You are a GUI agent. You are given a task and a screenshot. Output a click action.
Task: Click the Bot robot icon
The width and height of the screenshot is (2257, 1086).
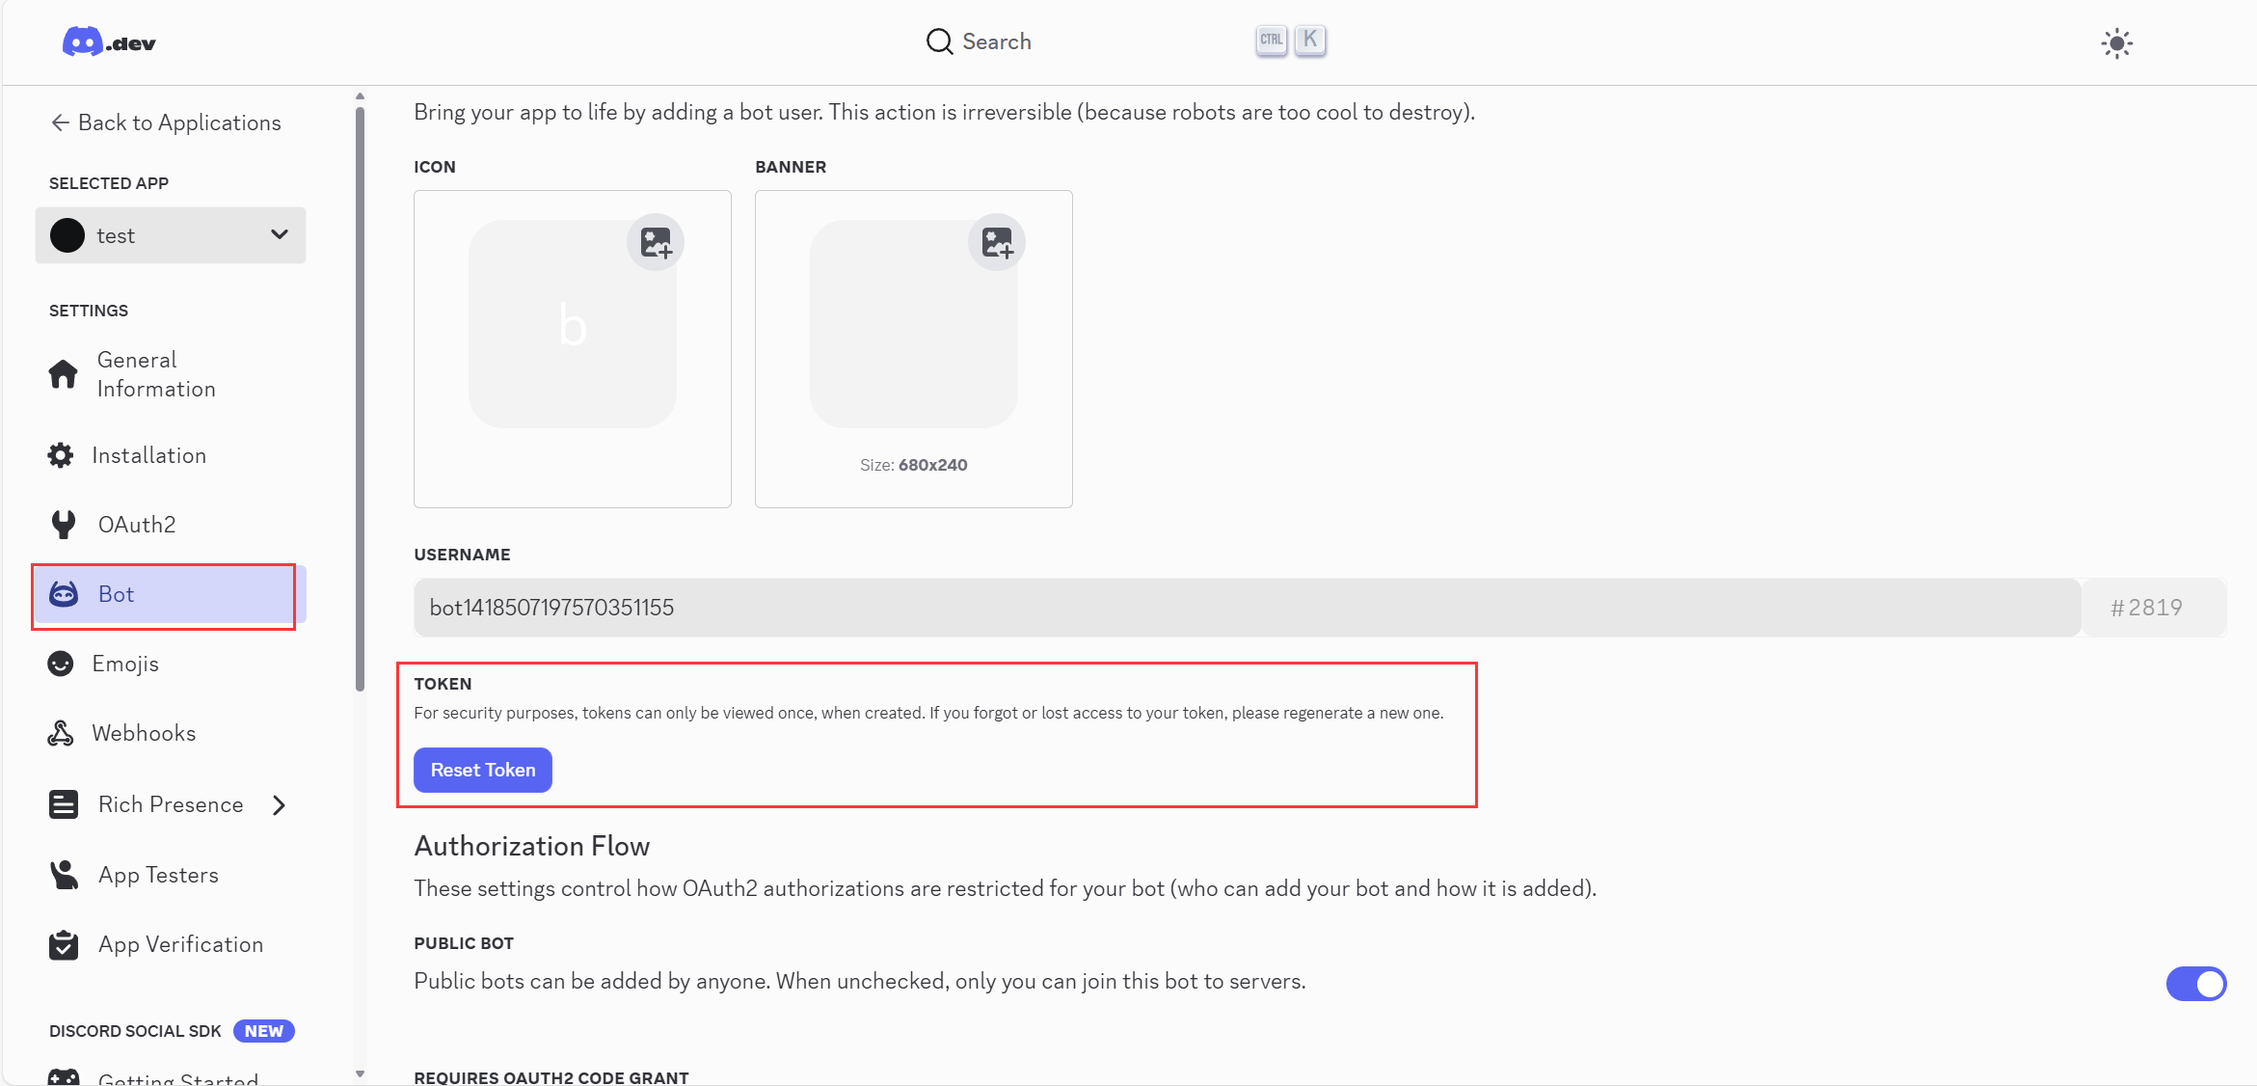pos(64,594)
